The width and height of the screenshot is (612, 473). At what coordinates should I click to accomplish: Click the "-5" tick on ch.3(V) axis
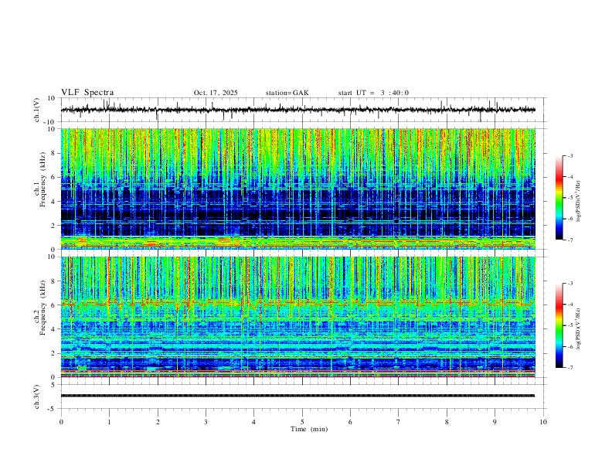click(x=53, y=409)
